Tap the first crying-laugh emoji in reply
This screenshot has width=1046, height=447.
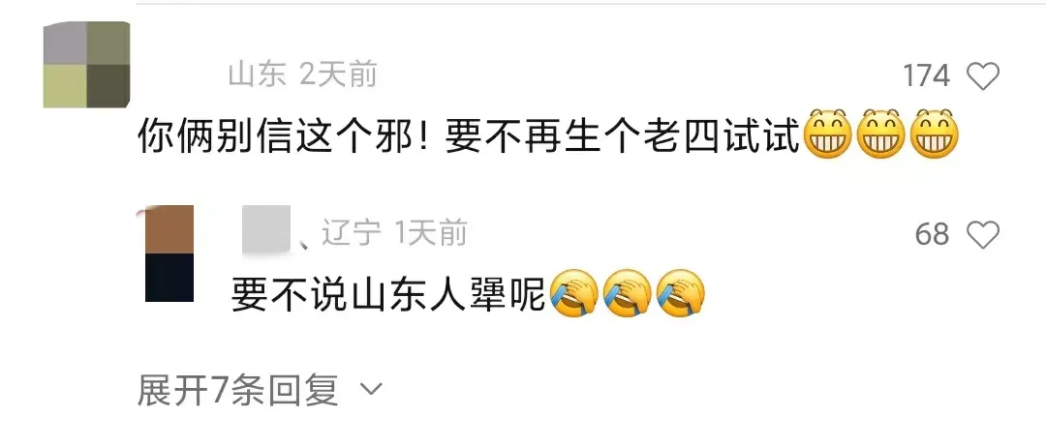tap(573, 292)
